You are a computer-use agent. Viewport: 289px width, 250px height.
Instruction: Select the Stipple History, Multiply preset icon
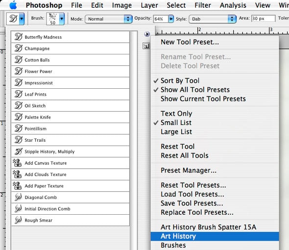(x=19, y=151)
